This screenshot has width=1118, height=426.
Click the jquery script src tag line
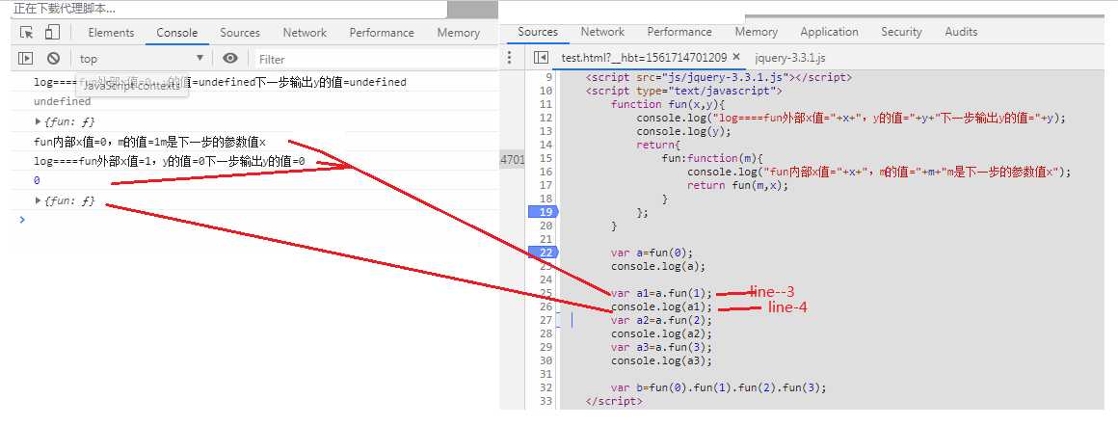coord(719,77)
